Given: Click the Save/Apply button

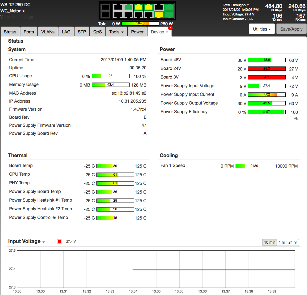Looking at the screenshot, I should click(291, 29).
